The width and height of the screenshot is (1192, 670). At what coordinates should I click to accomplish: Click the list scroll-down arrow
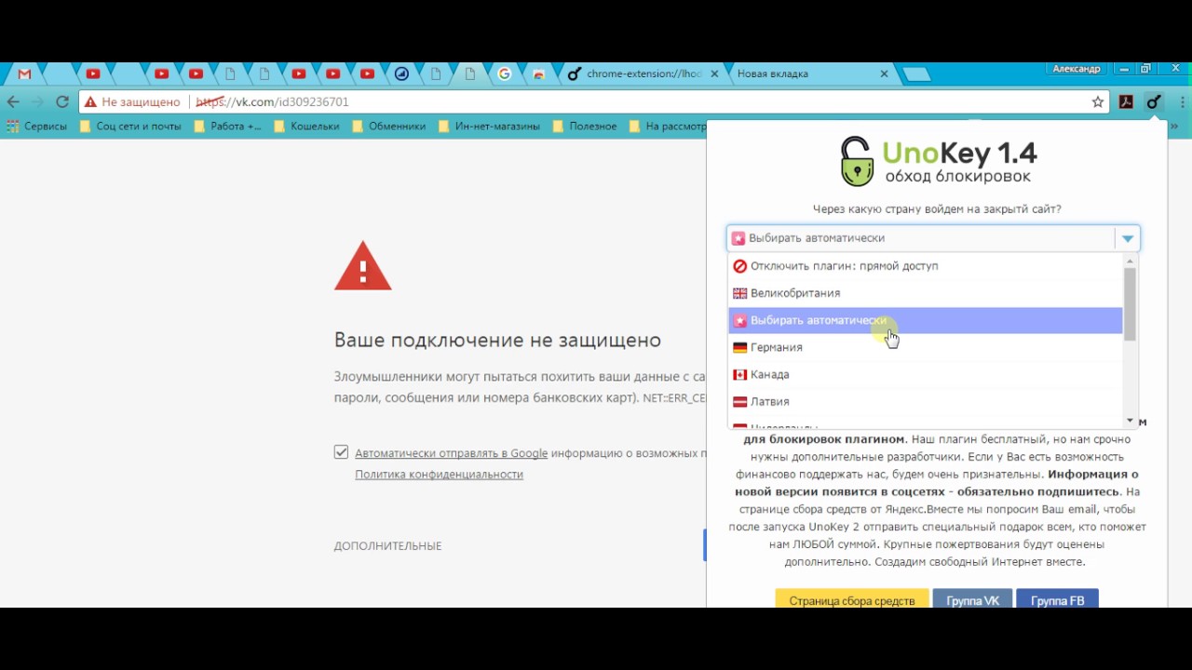1130,421
